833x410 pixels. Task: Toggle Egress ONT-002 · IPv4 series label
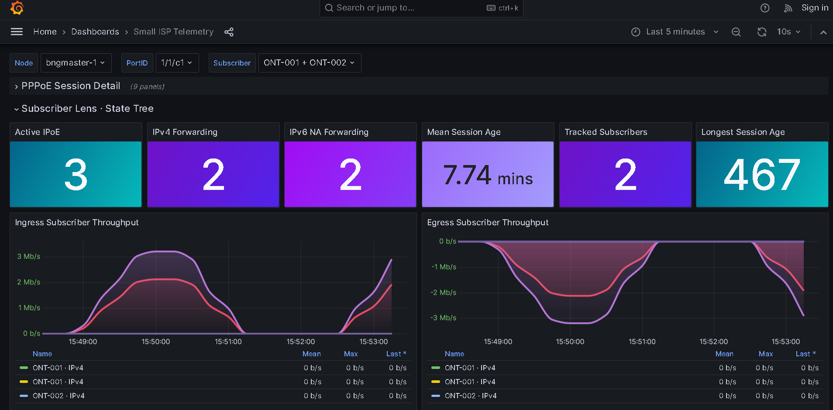(471, 396)
